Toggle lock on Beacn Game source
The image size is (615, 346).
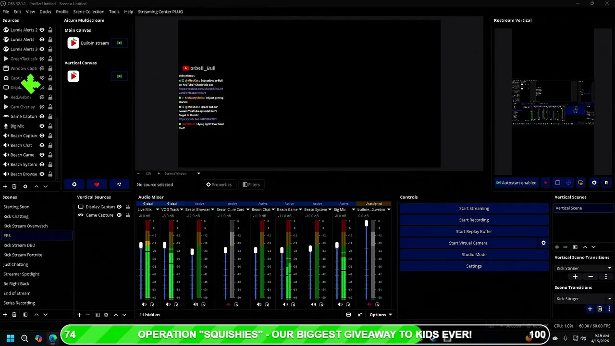pyautogui.click(x=50, y=155)
